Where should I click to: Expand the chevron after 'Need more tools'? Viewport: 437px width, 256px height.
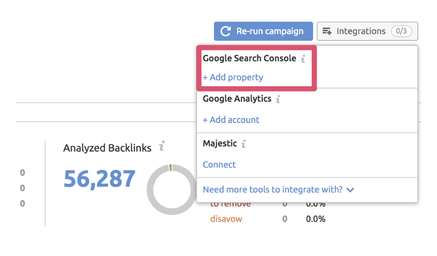(x=350, y=190)
